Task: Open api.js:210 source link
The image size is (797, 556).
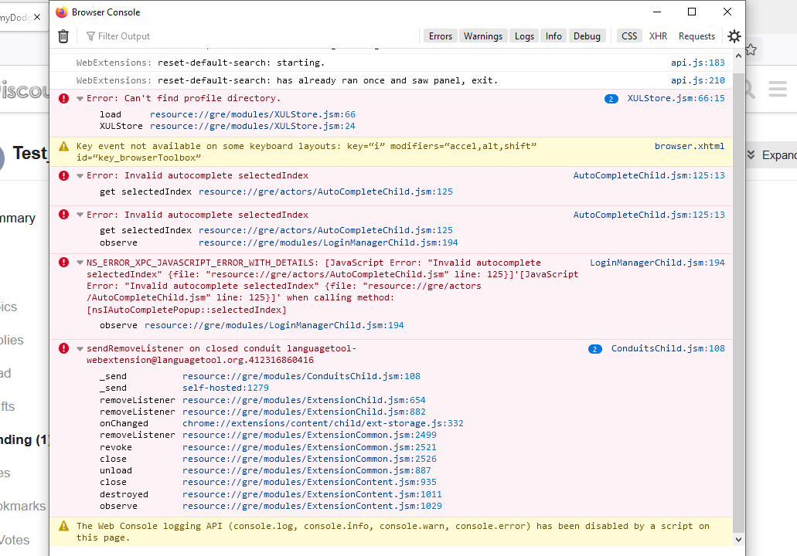Action: tap(698, 80)
